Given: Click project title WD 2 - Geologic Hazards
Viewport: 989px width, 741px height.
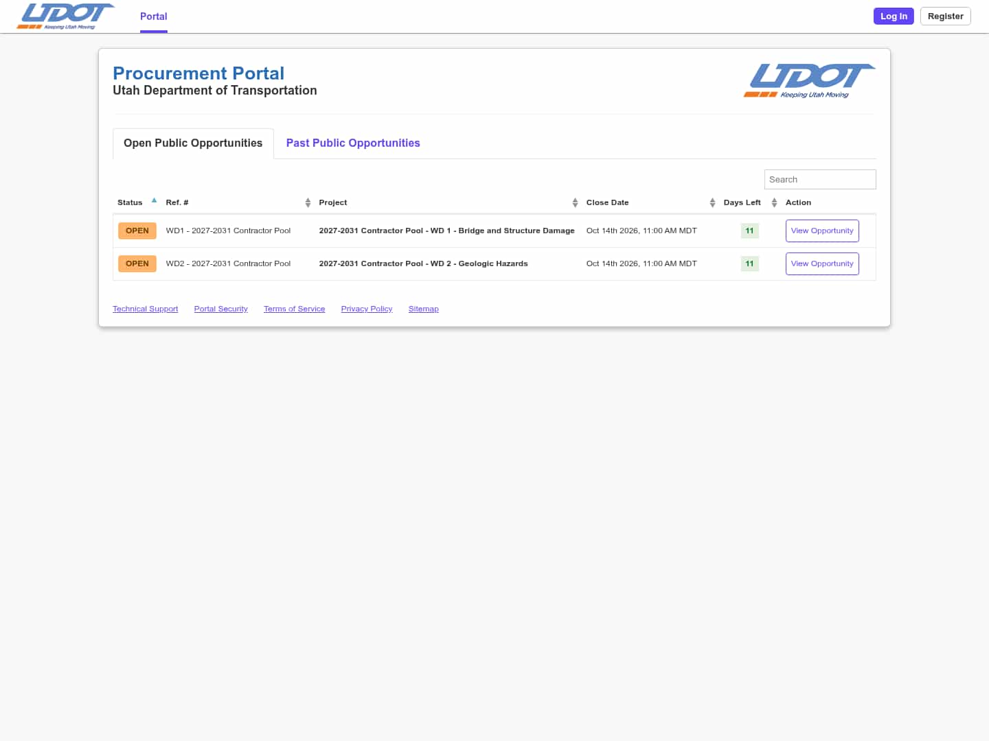Looking at the screenshot, I should pos(423,263).
